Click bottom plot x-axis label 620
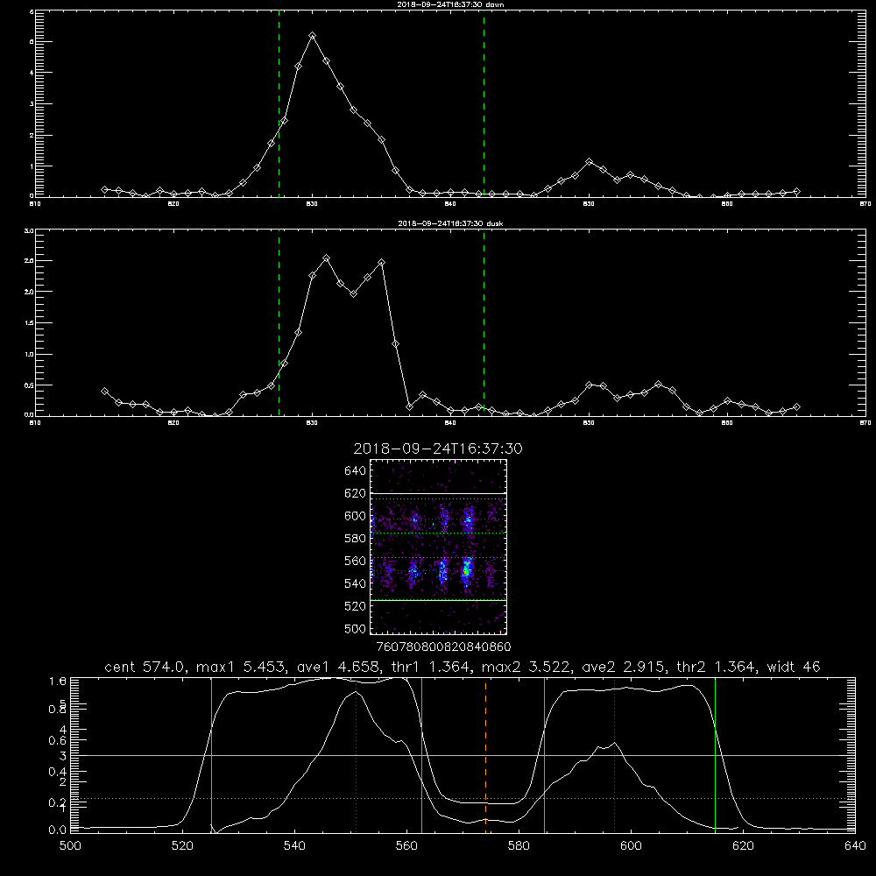The width and height of the screenshot is (876, 876). coord(743,846)
